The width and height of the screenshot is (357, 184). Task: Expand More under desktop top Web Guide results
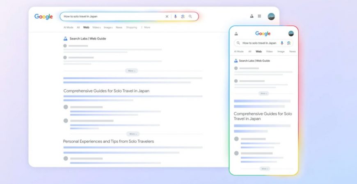(x=132, y=71)
